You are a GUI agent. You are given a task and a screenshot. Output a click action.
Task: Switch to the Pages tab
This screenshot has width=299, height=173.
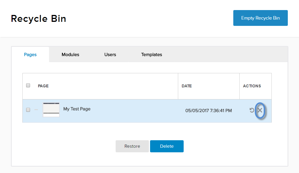(x=30, y=55)
